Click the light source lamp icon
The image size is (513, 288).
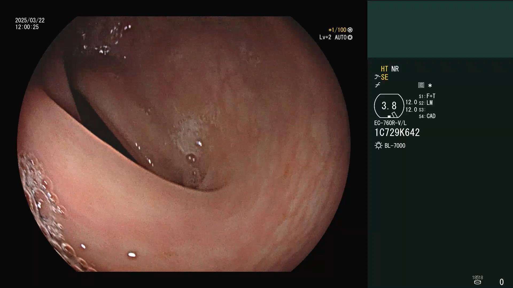tap(378, 146)
